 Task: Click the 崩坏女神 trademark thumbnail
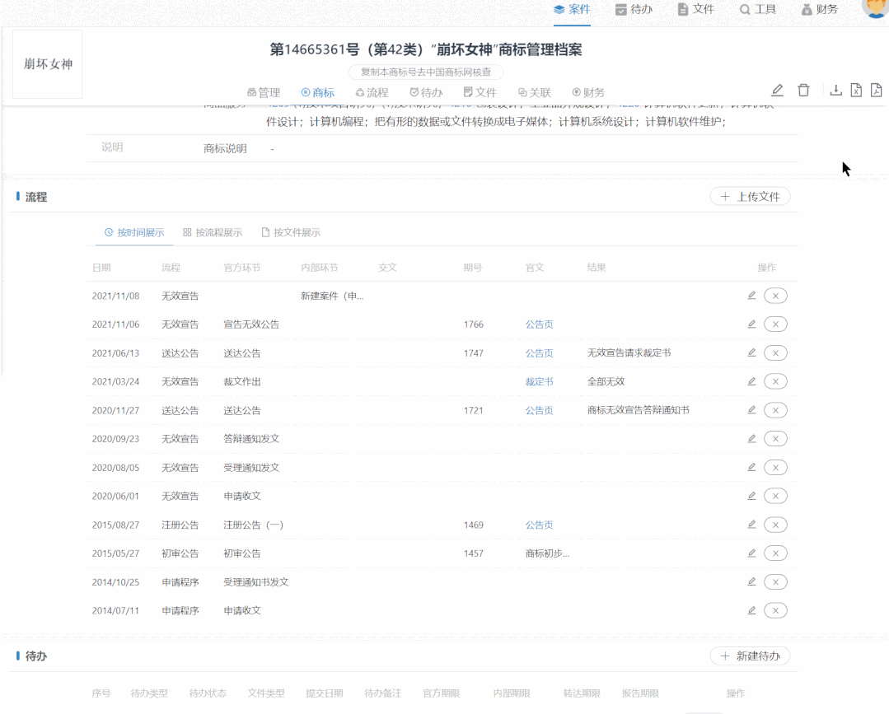tap(48, 64)
